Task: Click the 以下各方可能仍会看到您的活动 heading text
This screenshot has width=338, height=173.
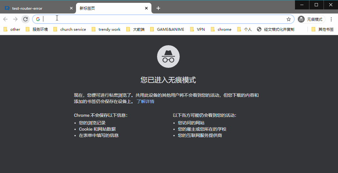Action: 204,115
